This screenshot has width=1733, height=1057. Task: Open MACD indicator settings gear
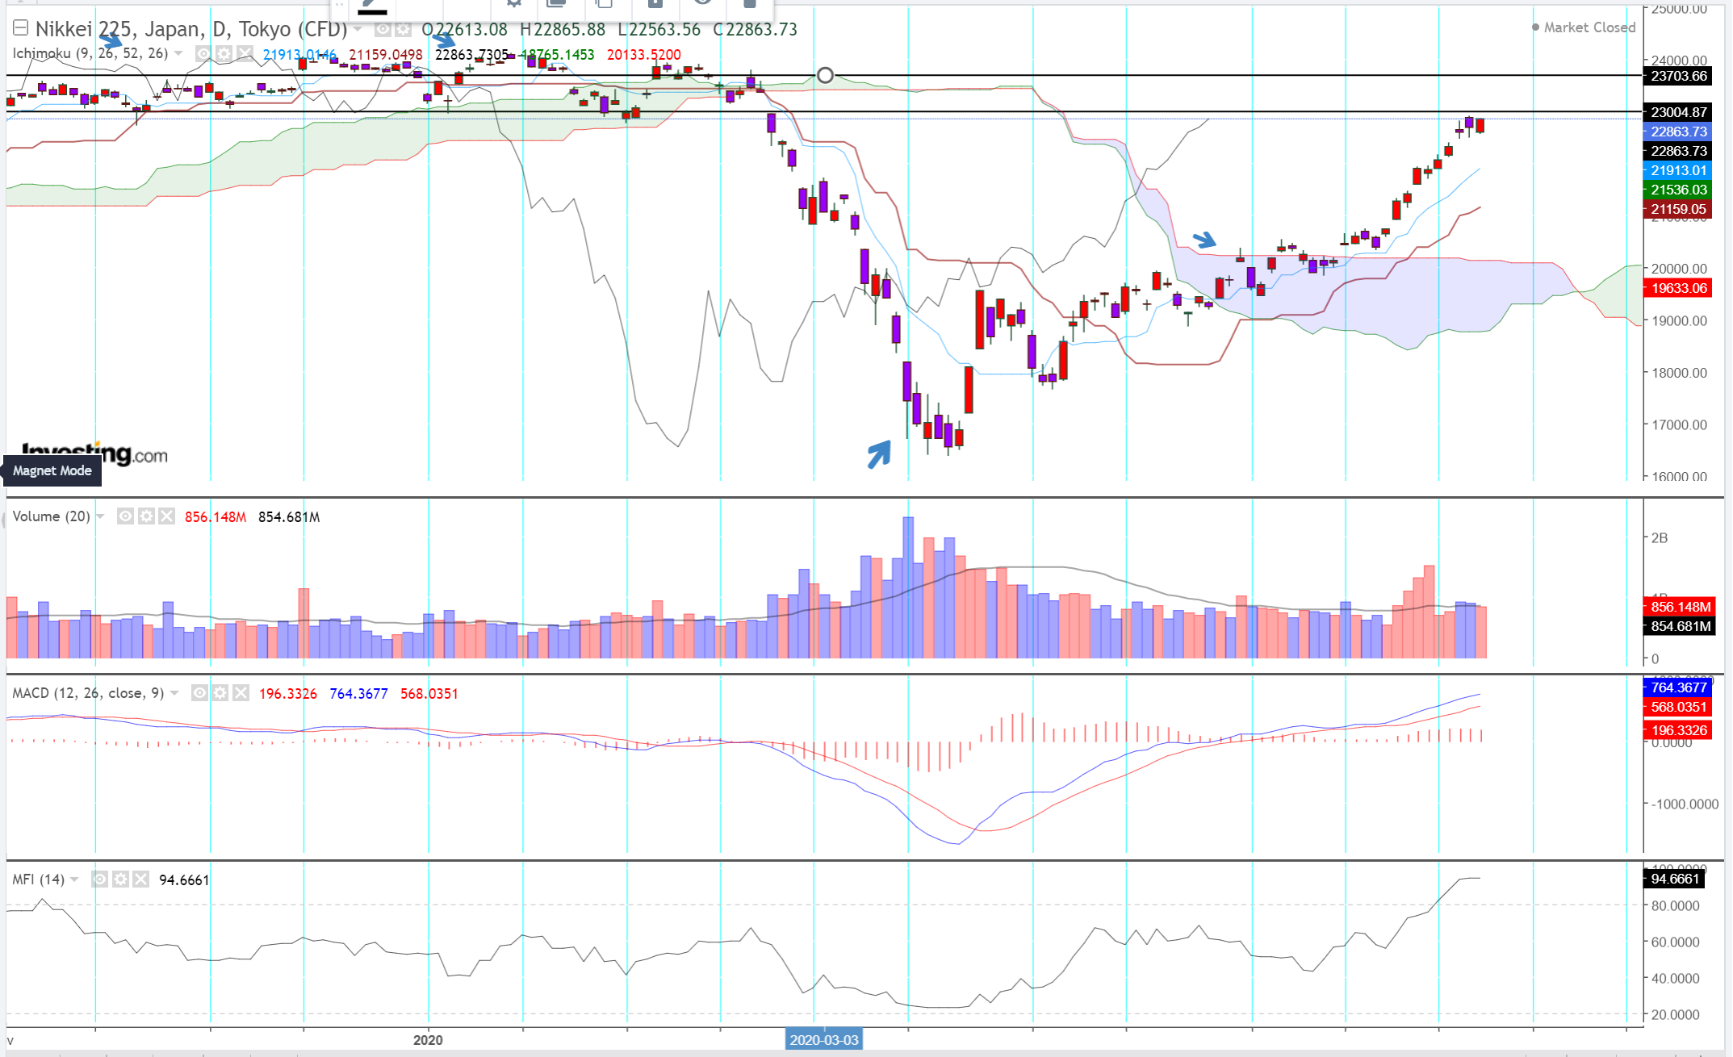[x=220, y=693]
